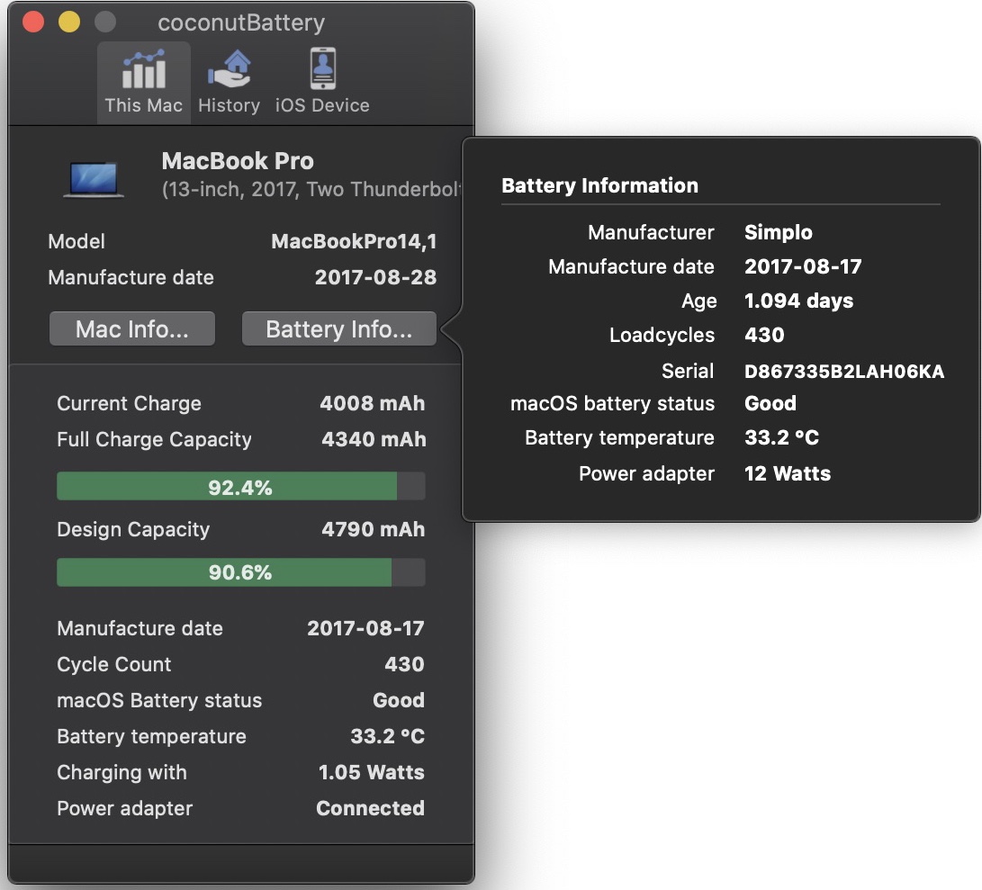982x890 pixels.
Task: Select the This Mac chart icon
Action: point(143,70)
